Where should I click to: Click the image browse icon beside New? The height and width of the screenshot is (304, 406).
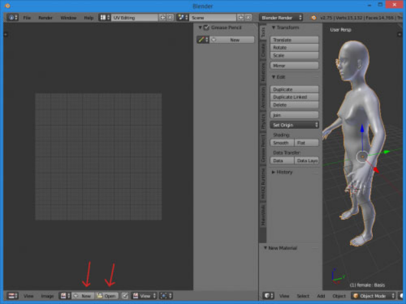(x=65, y=296)
